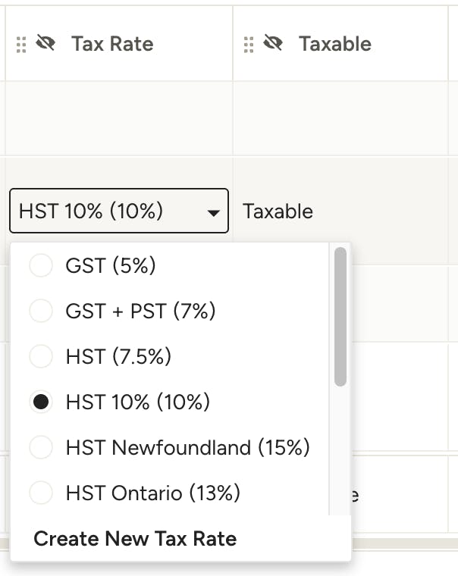Click Create New Tax Rate
Viewport: 458px width, 576px height.
tap(135, 539)
